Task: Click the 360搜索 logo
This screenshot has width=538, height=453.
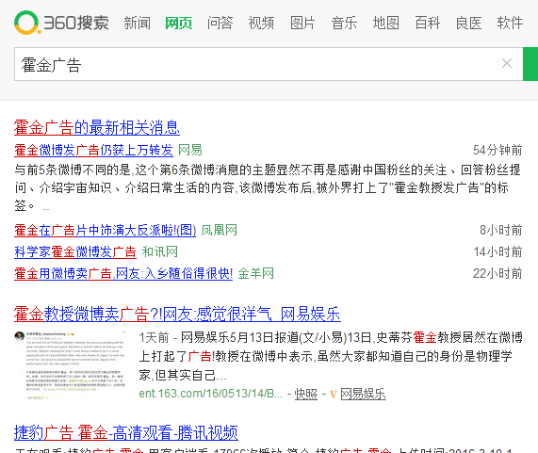Action: coord(61,23)
